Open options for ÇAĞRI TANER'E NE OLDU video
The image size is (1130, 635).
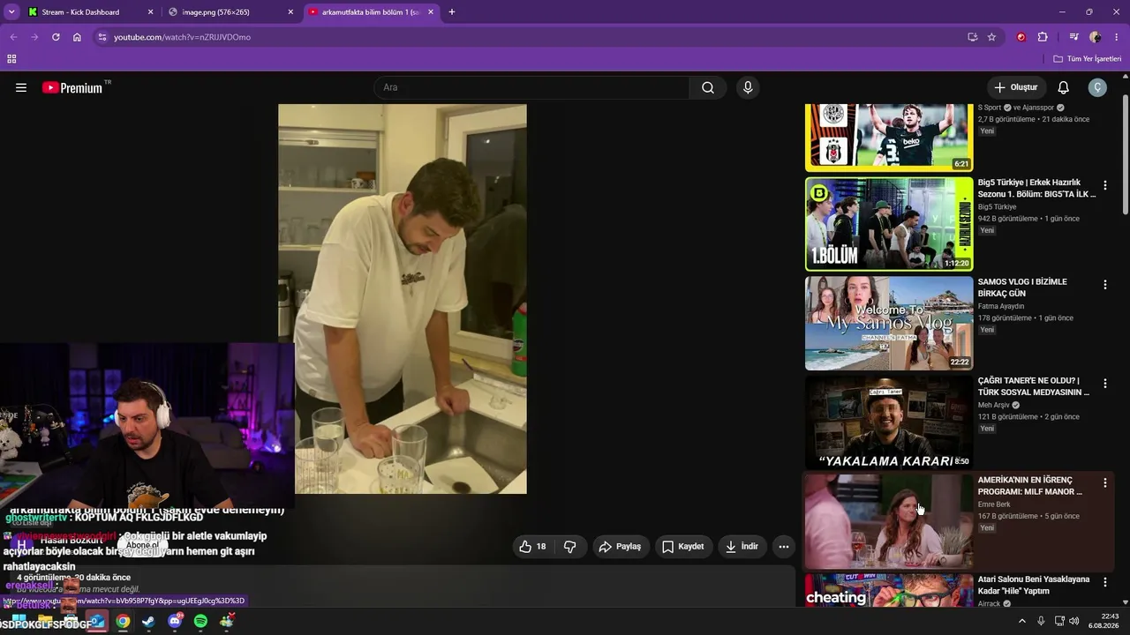tap(1104, 384)
